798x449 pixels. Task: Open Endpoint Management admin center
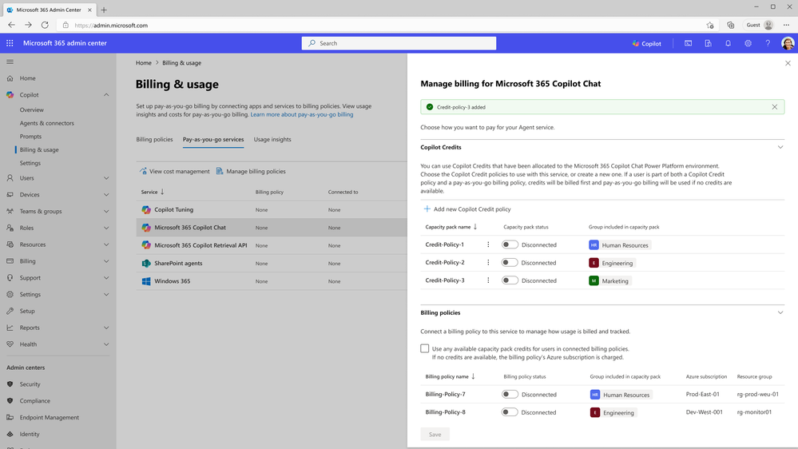49,417
